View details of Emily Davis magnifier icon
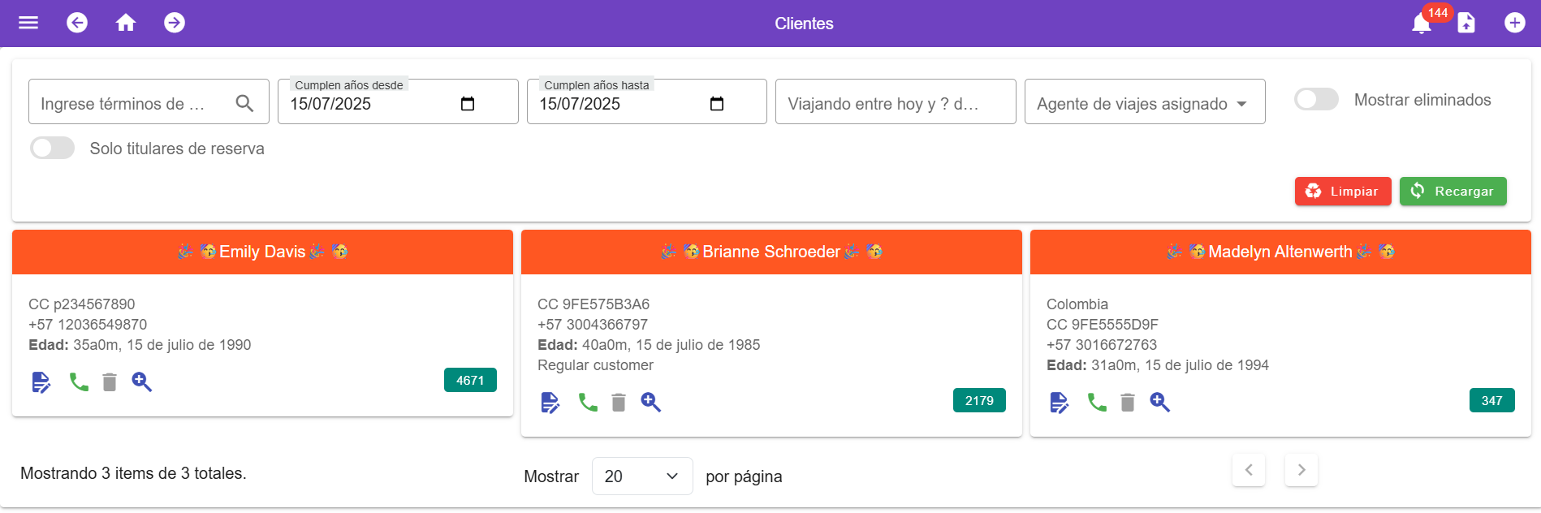Viewport: 1541px width, 513px height. coord(142,382)
